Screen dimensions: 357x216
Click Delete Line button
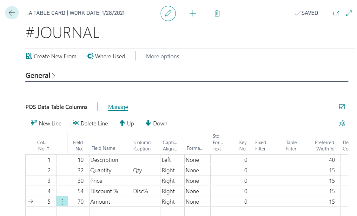[90, 124]
